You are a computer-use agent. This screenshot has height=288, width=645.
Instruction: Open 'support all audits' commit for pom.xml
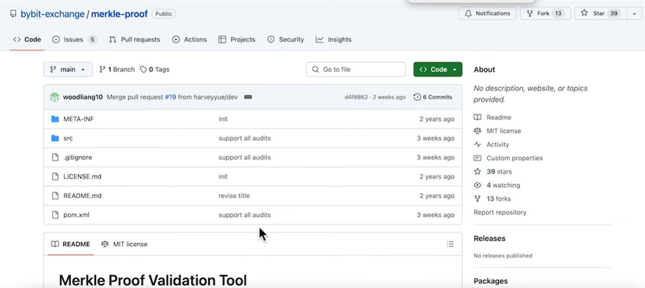pyautogui.click(x=245, y=215)
